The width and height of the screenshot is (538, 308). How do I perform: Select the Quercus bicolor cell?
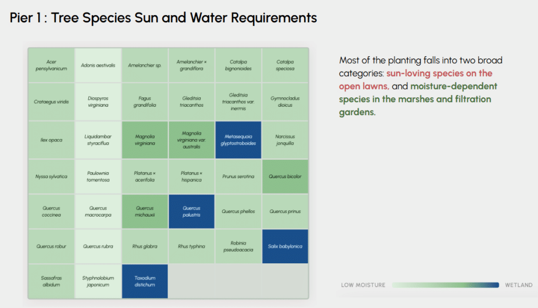pyautogui.click(x=285, y=177)
